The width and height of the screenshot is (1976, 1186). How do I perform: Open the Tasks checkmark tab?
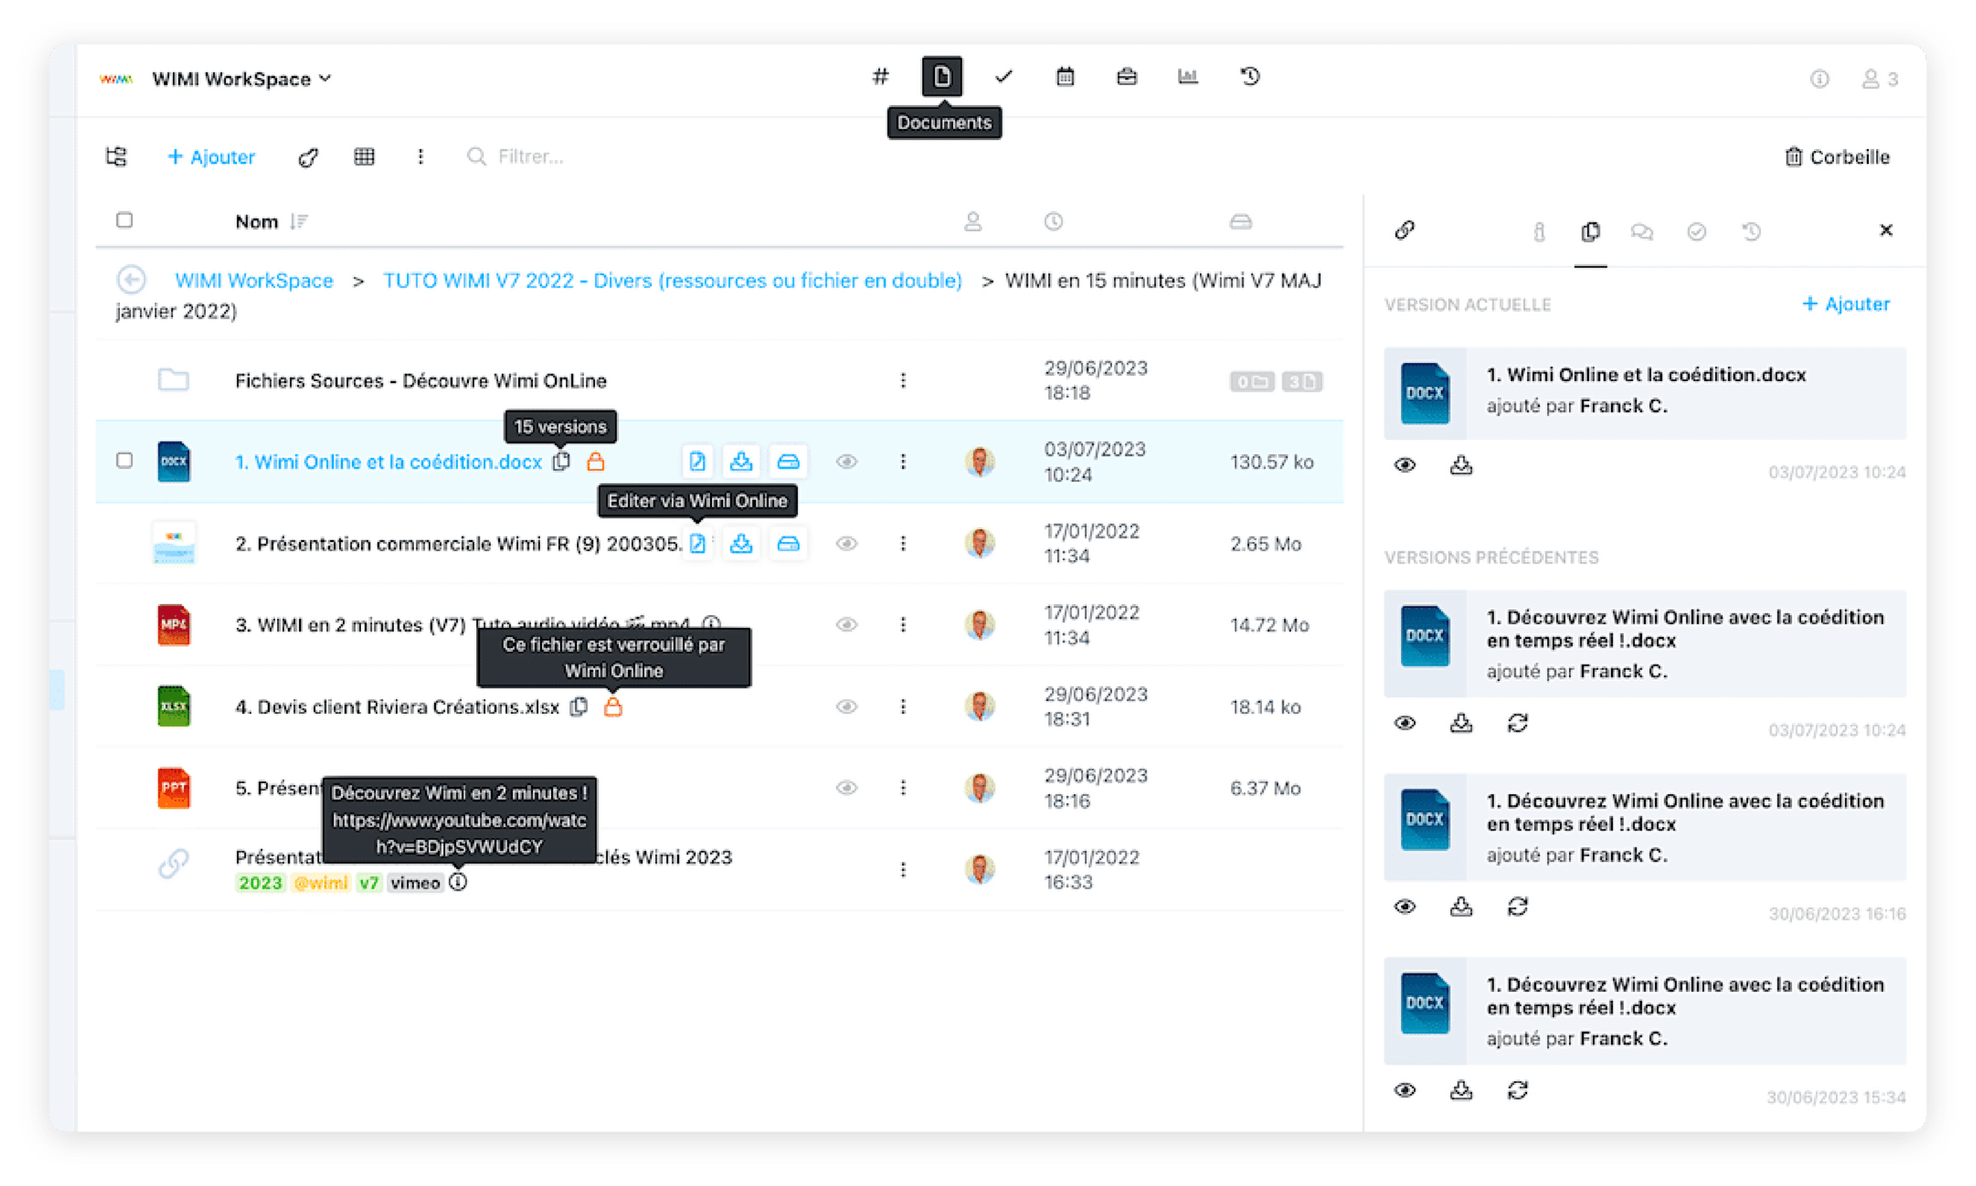[1003, 77]
